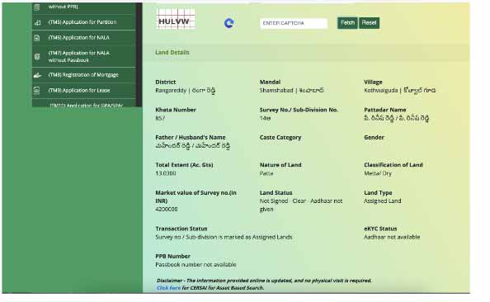Click the Khata Number value 857

pyautogui.click(x=160, y=118)
